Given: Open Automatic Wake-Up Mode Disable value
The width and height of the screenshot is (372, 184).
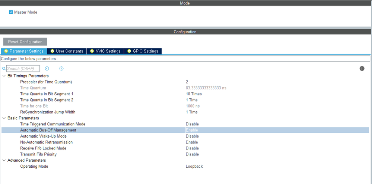Looking at the screenshot, I should coord(192,136).
